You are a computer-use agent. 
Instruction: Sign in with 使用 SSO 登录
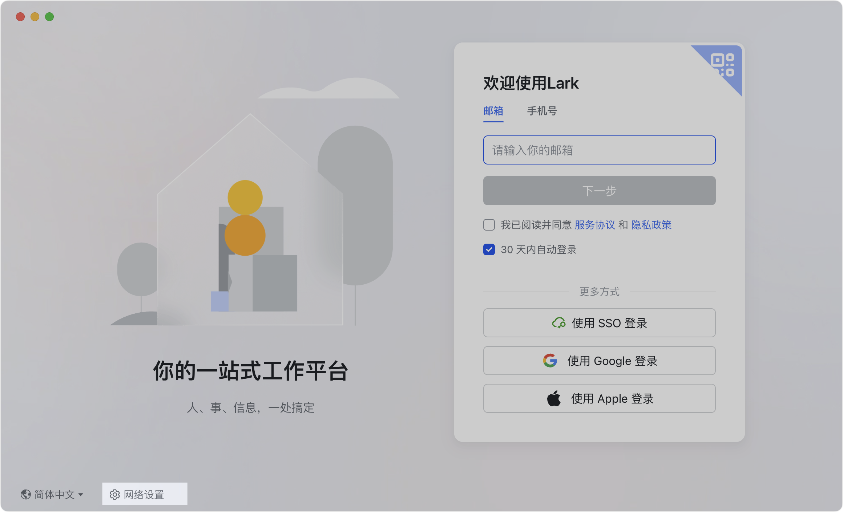(599, 323)
